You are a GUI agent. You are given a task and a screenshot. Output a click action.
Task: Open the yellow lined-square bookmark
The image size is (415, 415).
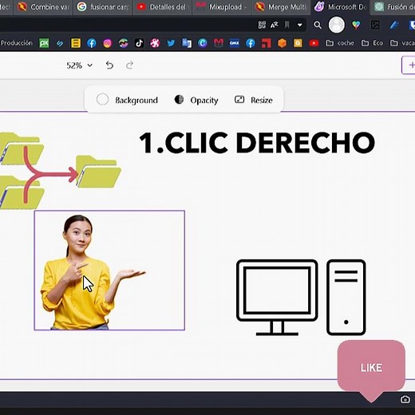[76, 43]
